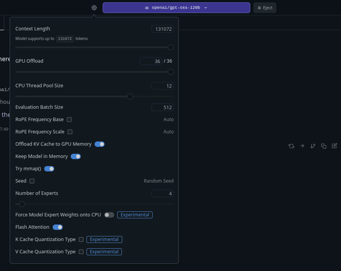
Task: Disable Offload KV Cache to GPU Memory
Action: coord(100,144)
